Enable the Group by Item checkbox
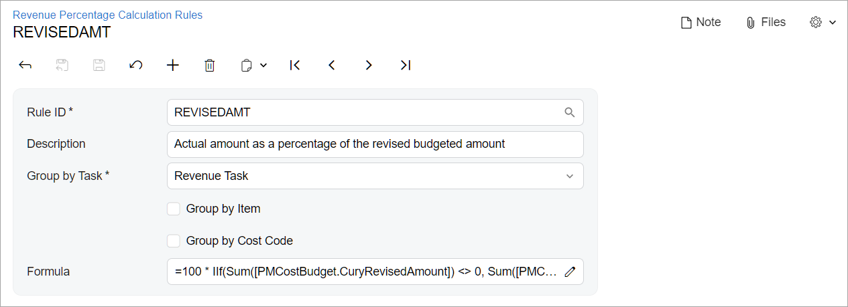Screen dimensions: 848x307 (174, 209)
